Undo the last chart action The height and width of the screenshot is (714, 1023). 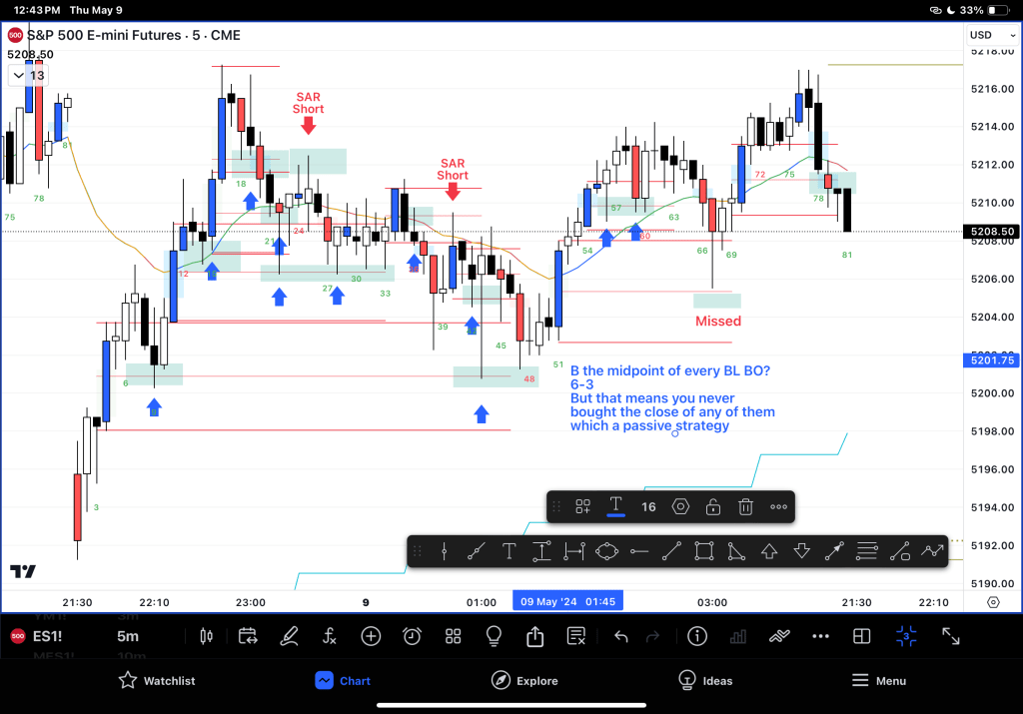(x=620, y=636)
